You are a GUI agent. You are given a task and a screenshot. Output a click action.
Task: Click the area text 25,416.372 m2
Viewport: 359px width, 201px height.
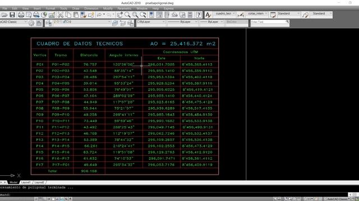pyautogui.click(x=193, y=44)
